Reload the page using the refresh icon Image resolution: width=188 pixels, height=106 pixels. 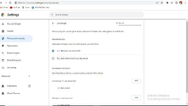pos(10,3)
